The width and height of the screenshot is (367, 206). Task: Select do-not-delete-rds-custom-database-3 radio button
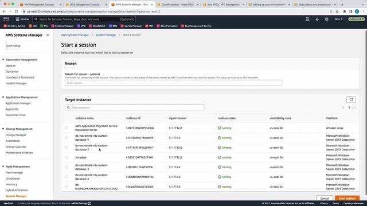[67, 167]
